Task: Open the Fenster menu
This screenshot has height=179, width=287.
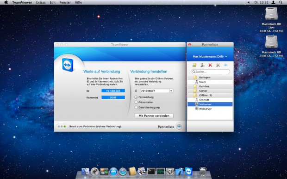Action: click(x=65, y=2)
